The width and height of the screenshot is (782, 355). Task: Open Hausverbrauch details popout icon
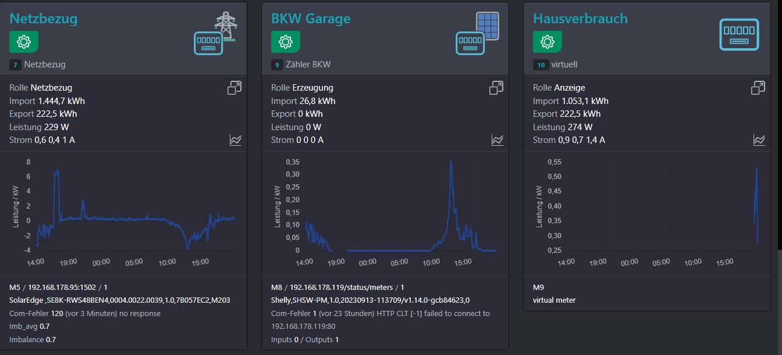tap(758, 88)
